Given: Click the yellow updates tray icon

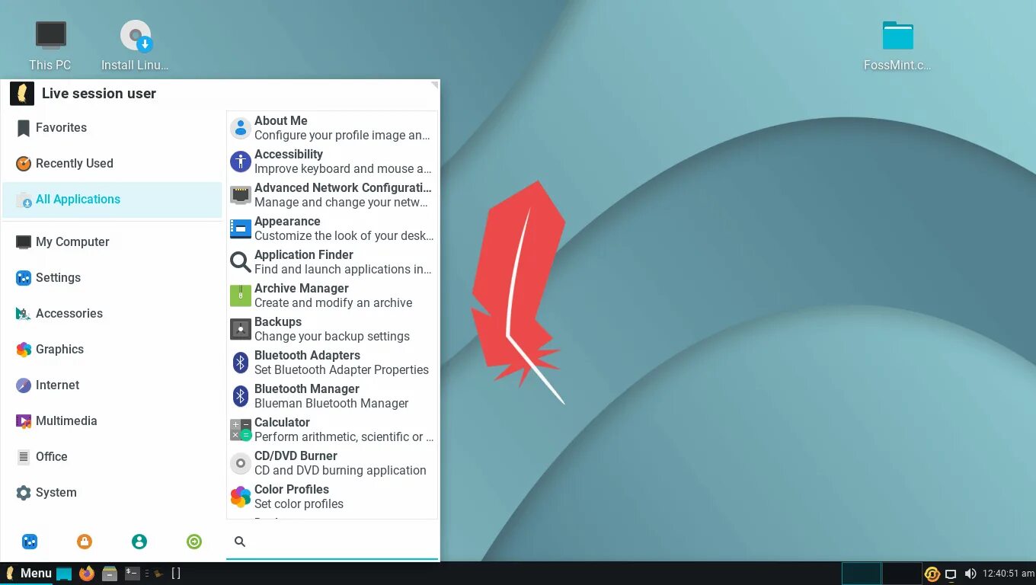Looking at the screenshot, I should coord(932,574).
